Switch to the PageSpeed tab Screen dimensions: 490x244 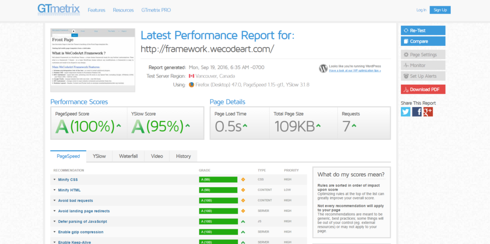coord(68,156)
